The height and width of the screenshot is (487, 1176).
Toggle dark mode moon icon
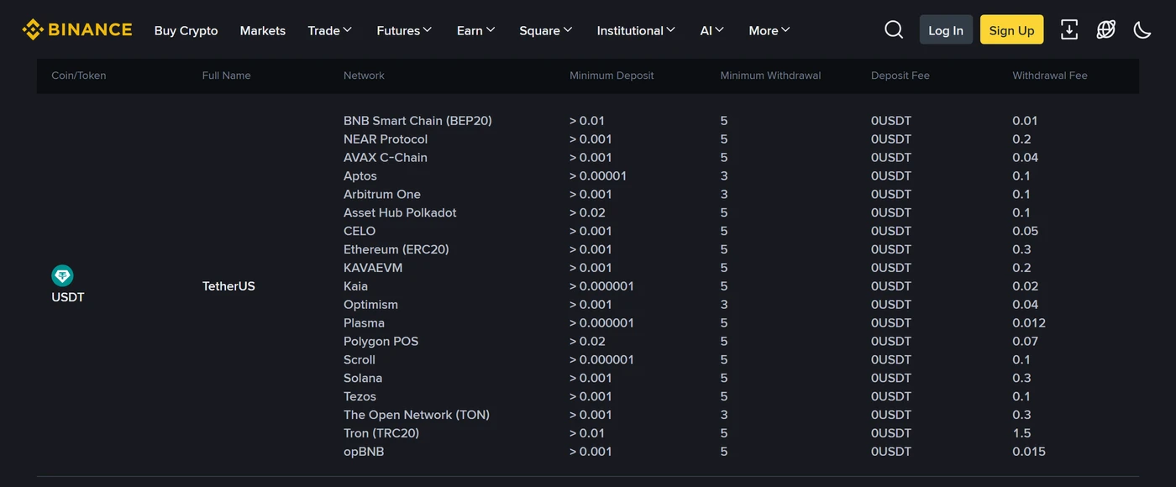[x=1142, y=29]
